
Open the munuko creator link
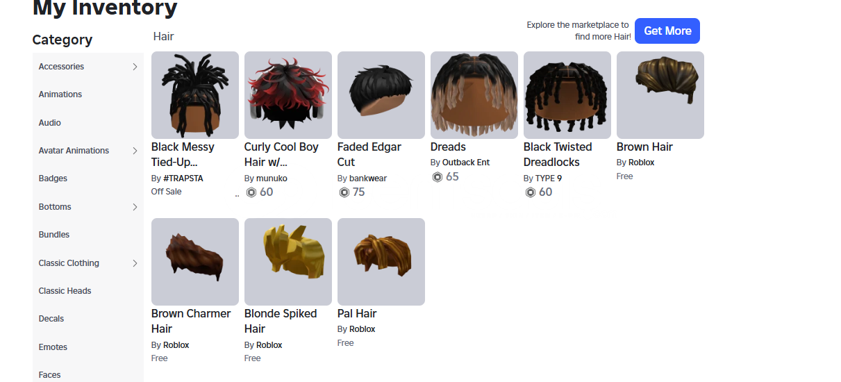pyautogui.click(x=272, y=178)
